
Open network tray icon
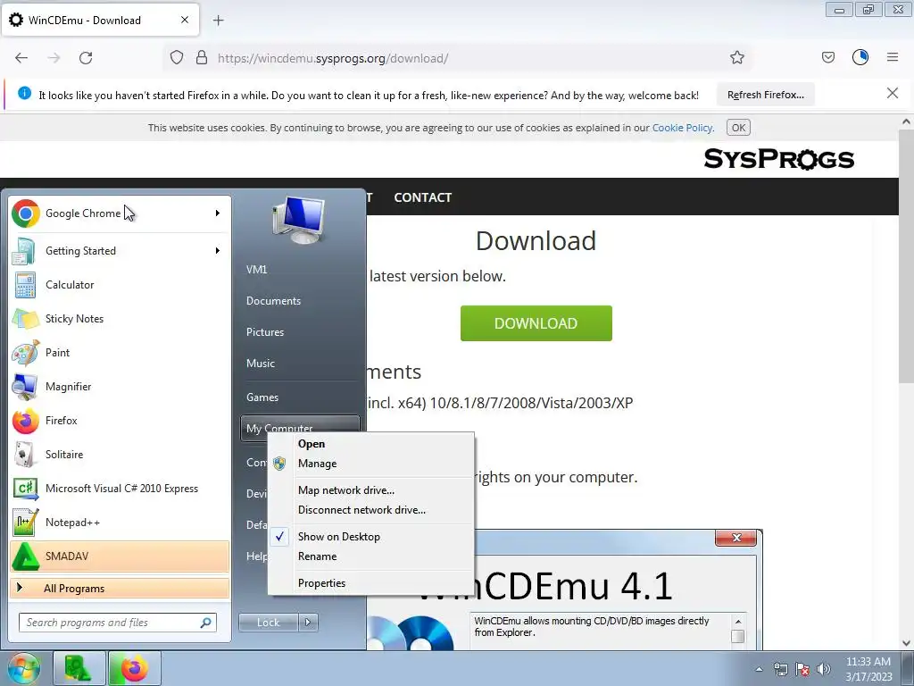pos(780,669)
